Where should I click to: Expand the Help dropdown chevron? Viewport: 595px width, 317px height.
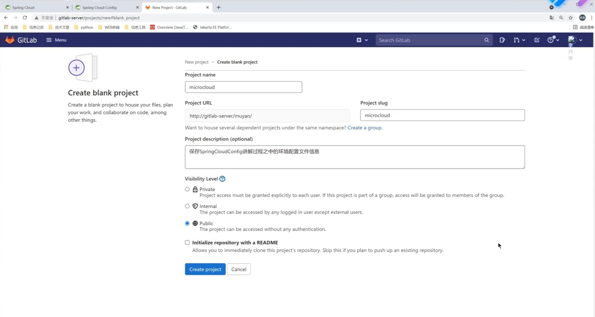click(x=558, y=40)
